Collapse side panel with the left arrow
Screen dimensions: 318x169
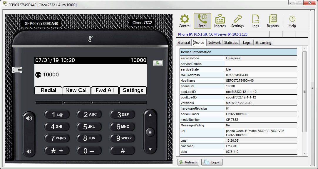point(312,88)
